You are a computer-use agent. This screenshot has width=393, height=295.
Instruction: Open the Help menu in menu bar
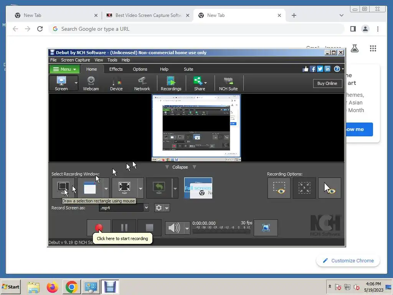click(x=125, y=60)
